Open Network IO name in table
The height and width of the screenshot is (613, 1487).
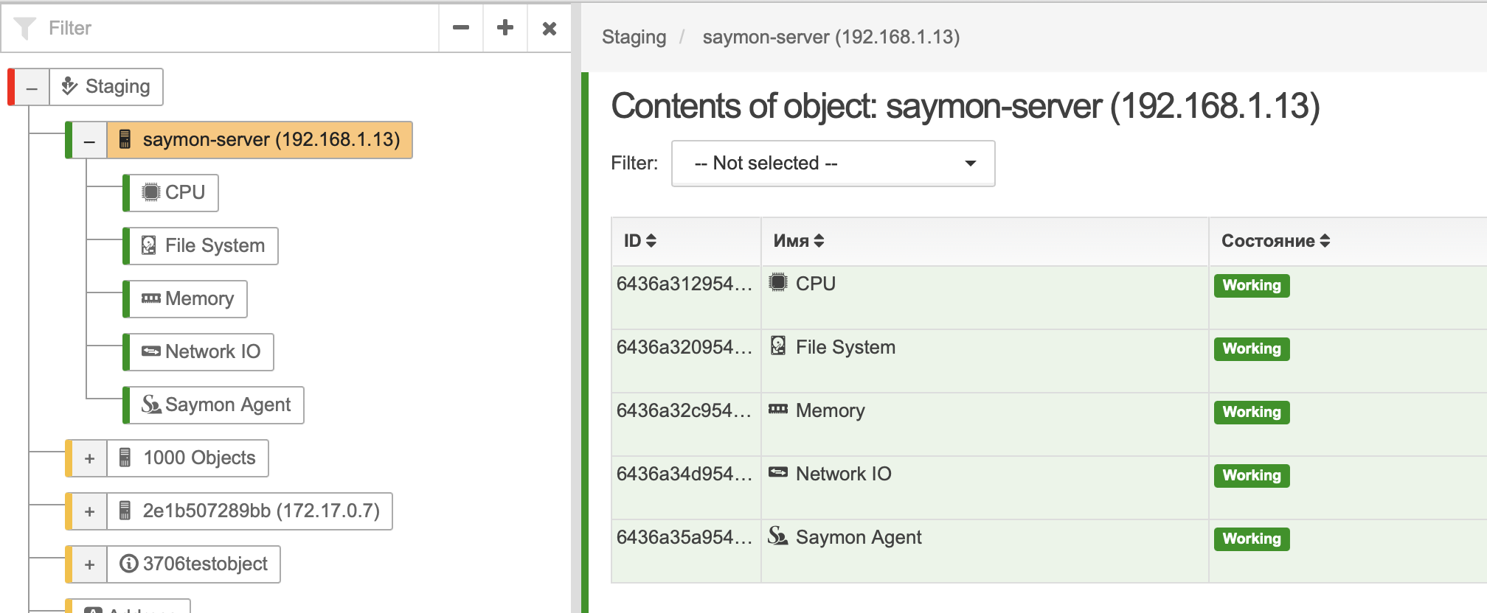[843, 474]
